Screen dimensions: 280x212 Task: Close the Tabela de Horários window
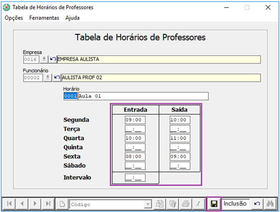(268, 8)
